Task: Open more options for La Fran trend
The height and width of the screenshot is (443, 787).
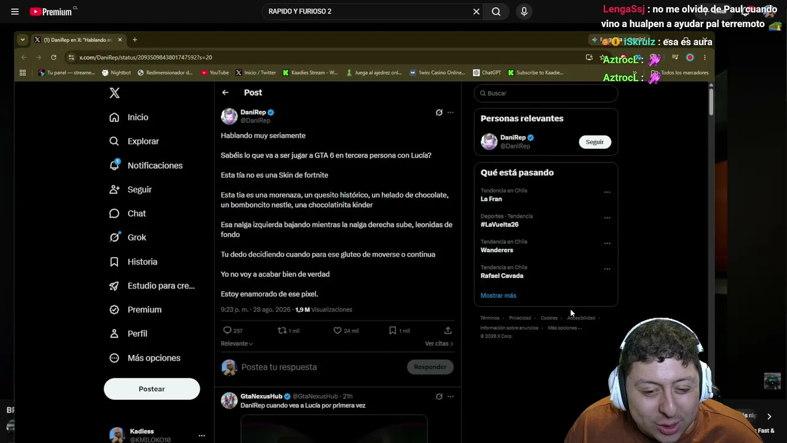Action: click(x=607, y=192)
